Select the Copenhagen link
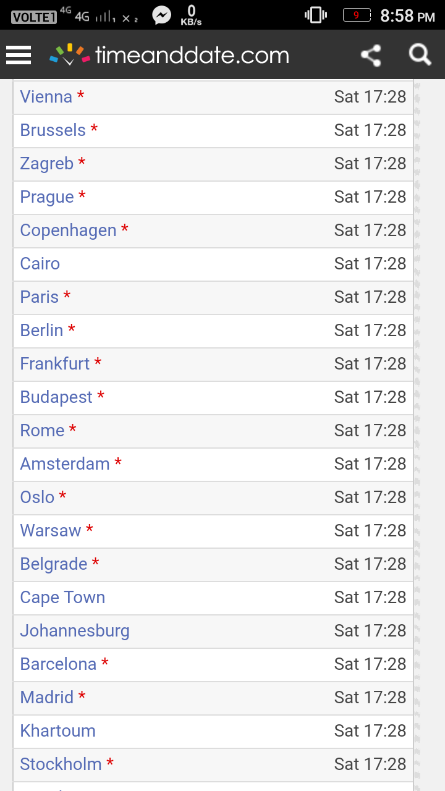445x791 pixels. 68,230
